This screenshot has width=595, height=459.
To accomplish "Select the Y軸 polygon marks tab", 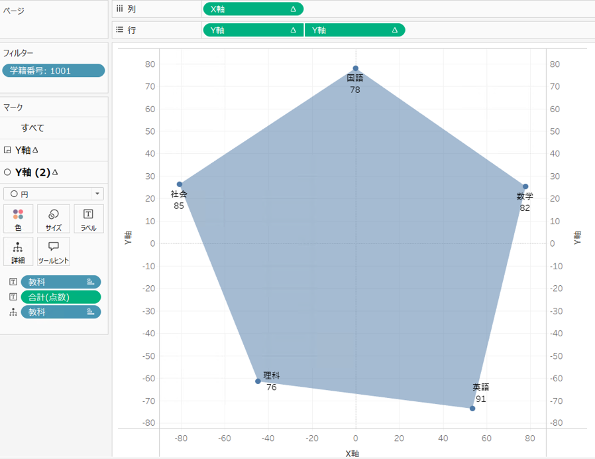I will coord(27,150).
